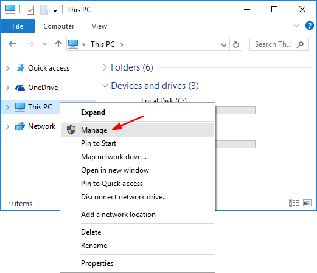Switch to the Details view icon in the status bar
The image size is (317, 273).
tap(294, 202)
